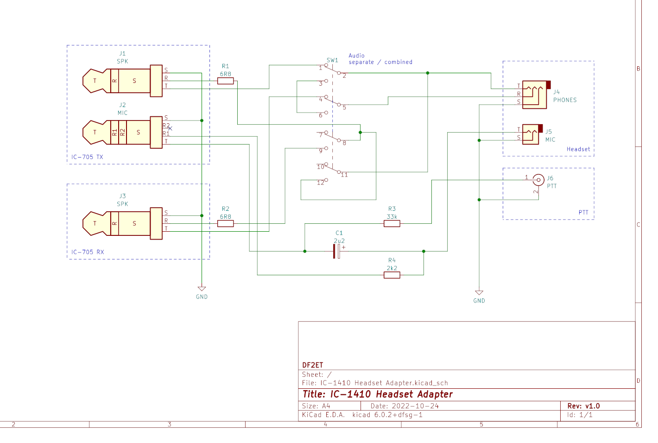Select the J2 MIC plug symbol
The image size is (658, 443).
pyautogui.click(x=122, y=132)
